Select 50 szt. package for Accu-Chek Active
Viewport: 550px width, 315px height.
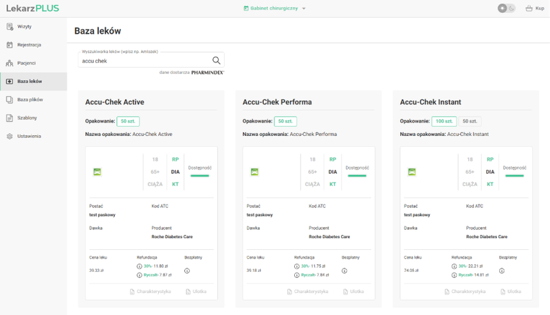tap(128, 121)
